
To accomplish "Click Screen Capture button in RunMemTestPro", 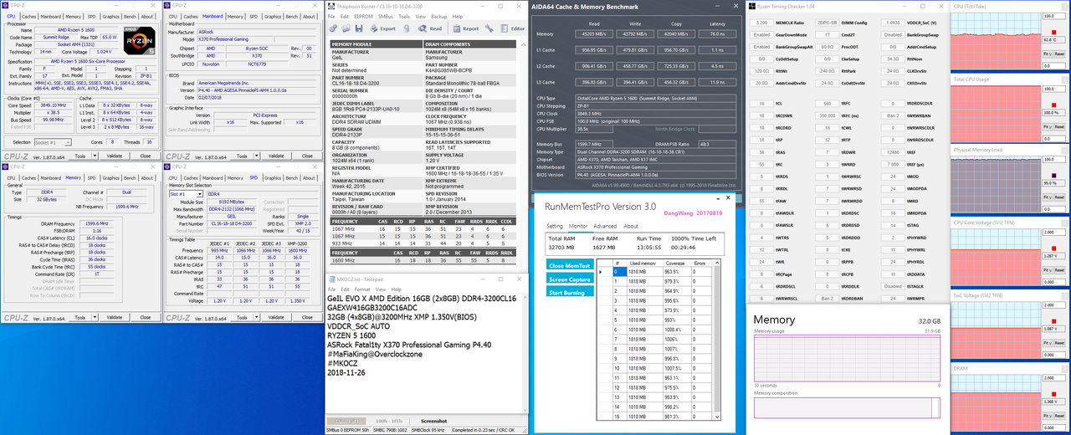I will coord(570,279).
